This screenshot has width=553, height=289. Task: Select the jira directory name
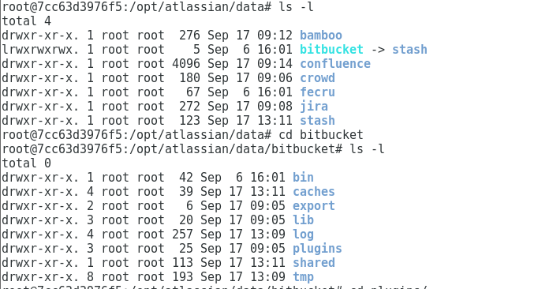pos(313,107)
